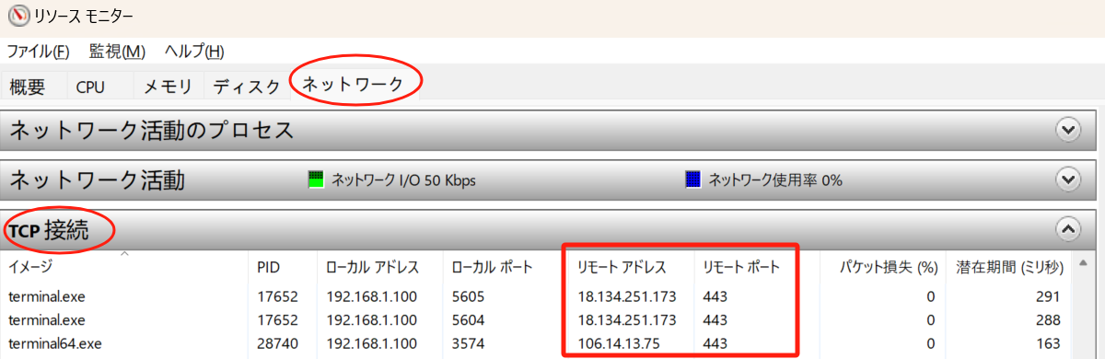Image resolution: width=1105 pixels, height=359 pixels.
Task: Click latency value 288
Action: pyautogui.click(x=1048, y=320)
